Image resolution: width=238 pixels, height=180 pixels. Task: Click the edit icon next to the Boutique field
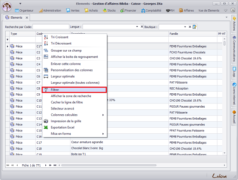[x=195, y=27]
